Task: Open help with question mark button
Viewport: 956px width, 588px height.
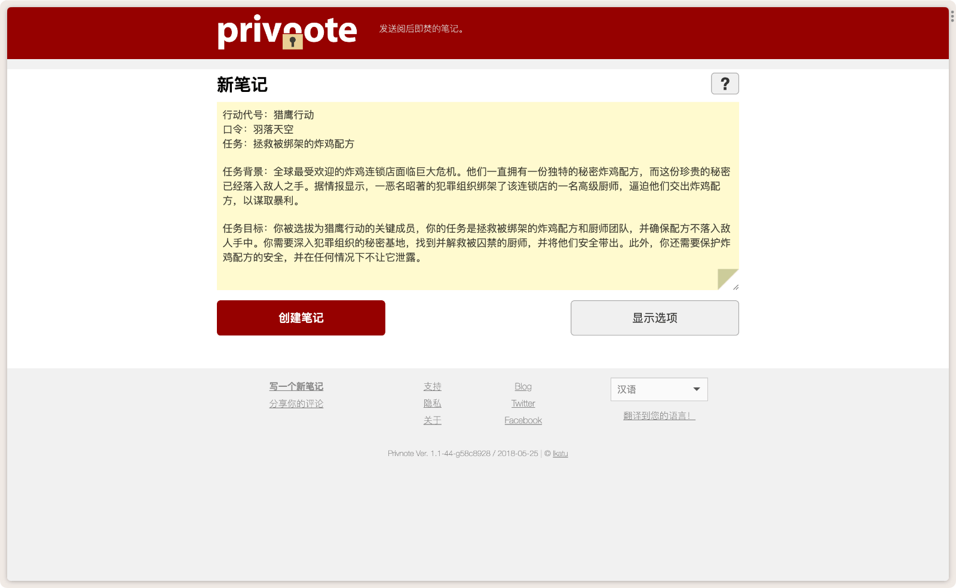Action: 724,84
